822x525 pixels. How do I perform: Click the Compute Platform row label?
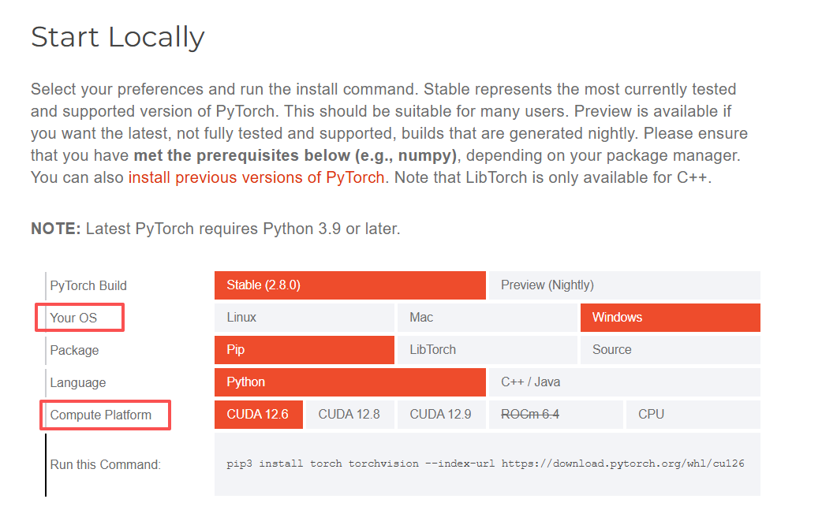click(100, 415)
